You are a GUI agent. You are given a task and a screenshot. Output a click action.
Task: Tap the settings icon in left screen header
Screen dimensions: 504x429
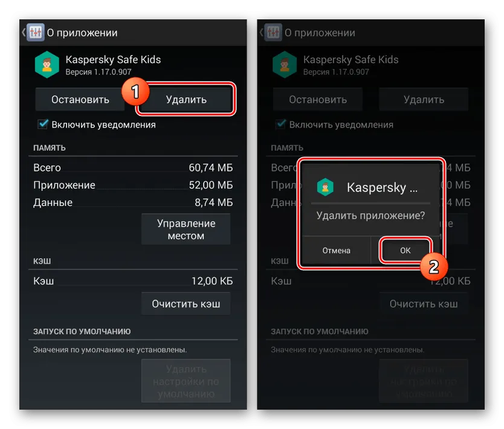tap(36, 33)
